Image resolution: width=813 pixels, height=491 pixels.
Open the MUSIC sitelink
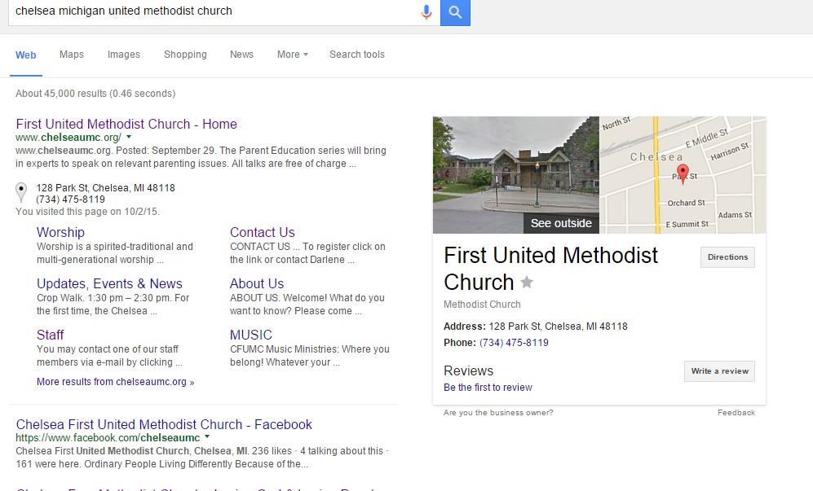coord(251,335)
